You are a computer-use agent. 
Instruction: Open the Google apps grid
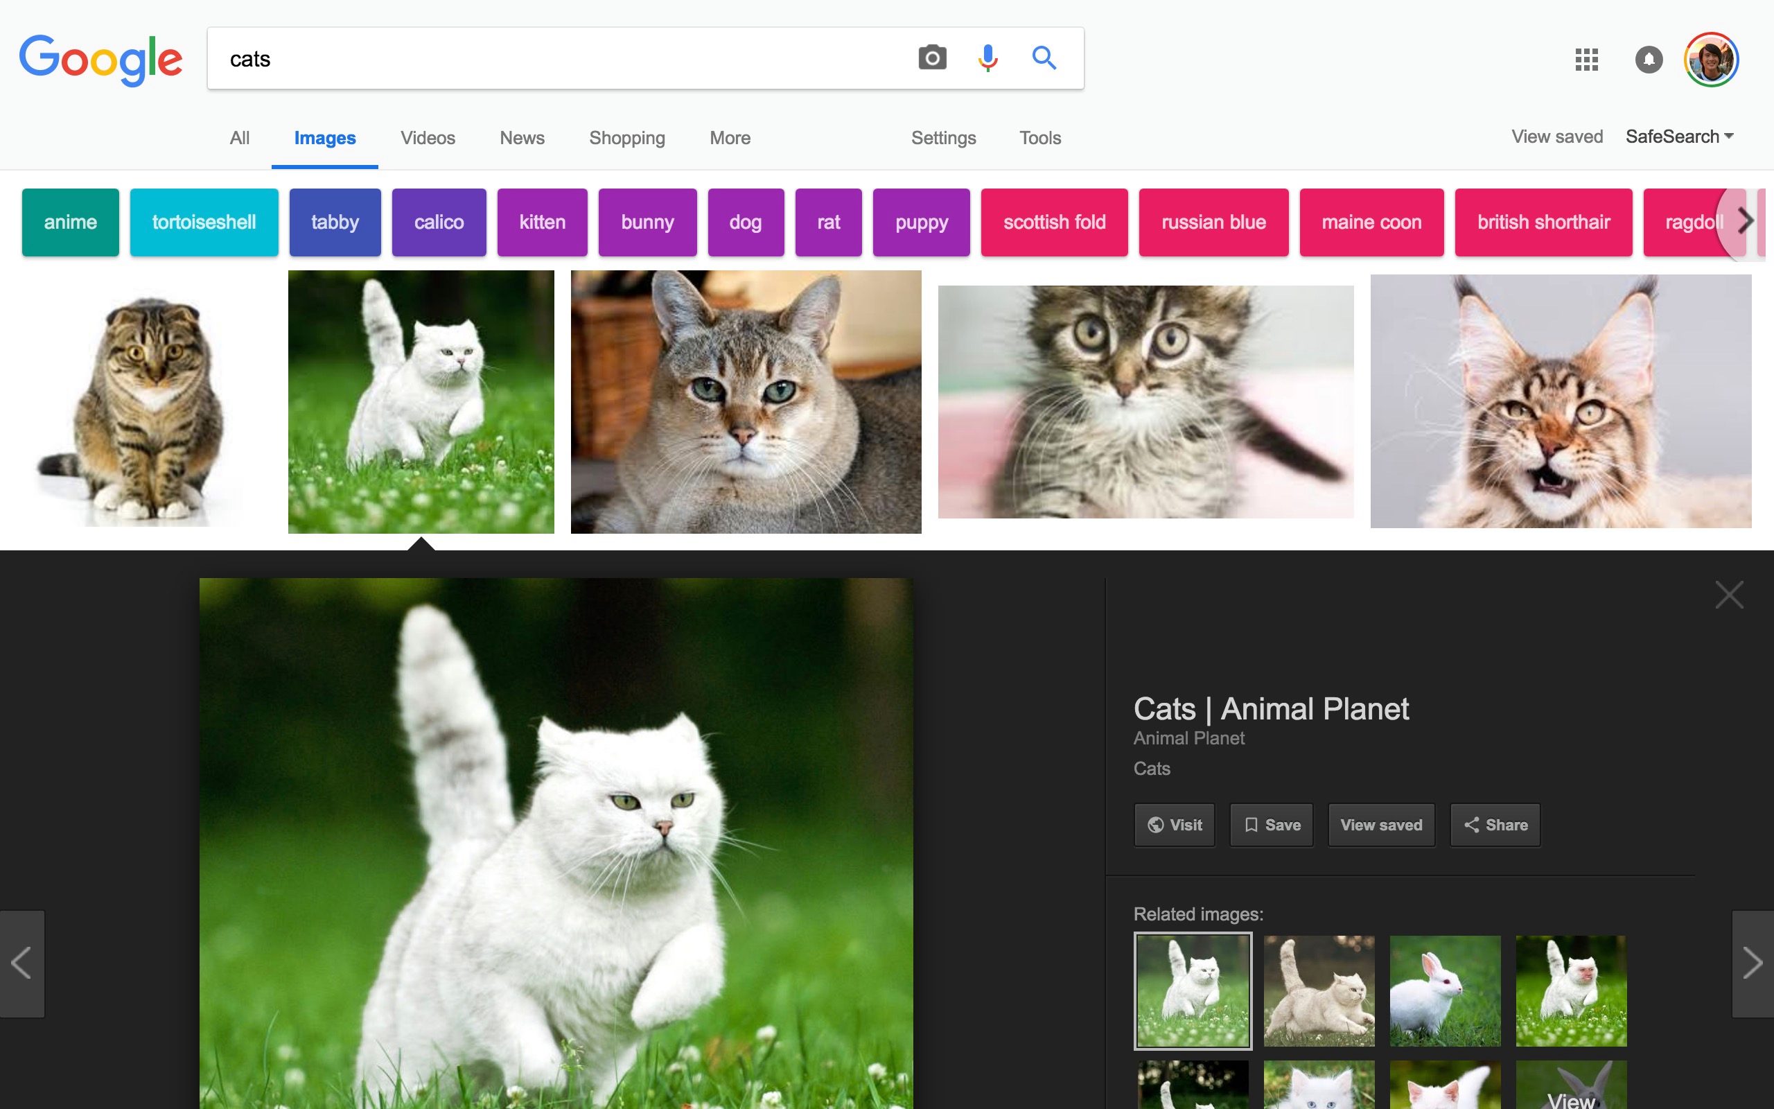click(x=1586, y=60)
